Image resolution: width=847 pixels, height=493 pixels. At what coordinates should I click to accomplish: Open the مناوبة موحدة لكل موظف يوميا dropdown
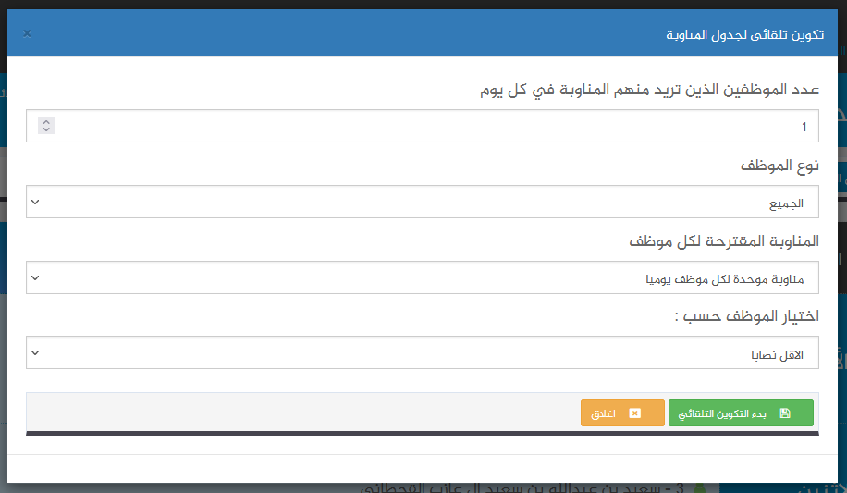coord(423,277)
